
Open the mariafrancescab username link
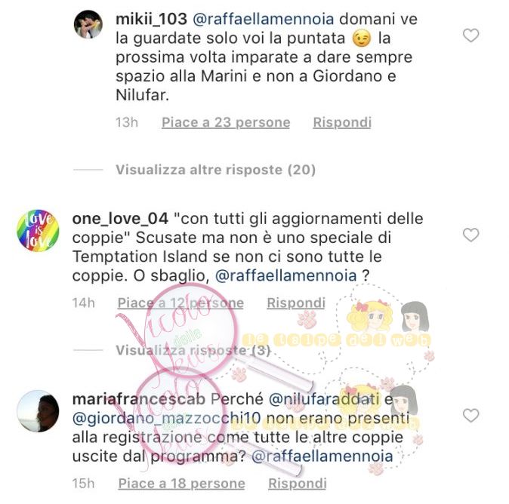point(139,399)
